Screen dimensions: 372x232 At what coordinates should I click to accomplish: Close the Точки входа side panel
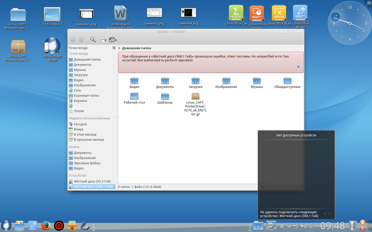[114, 48]
